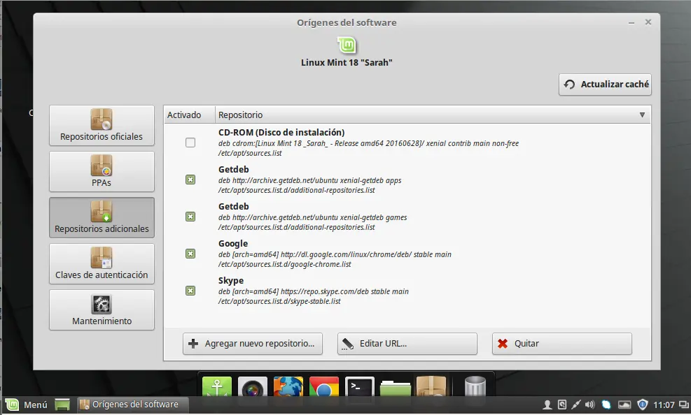Click Editar URL button
691x415 pixels.
click(x=407, y=343)
